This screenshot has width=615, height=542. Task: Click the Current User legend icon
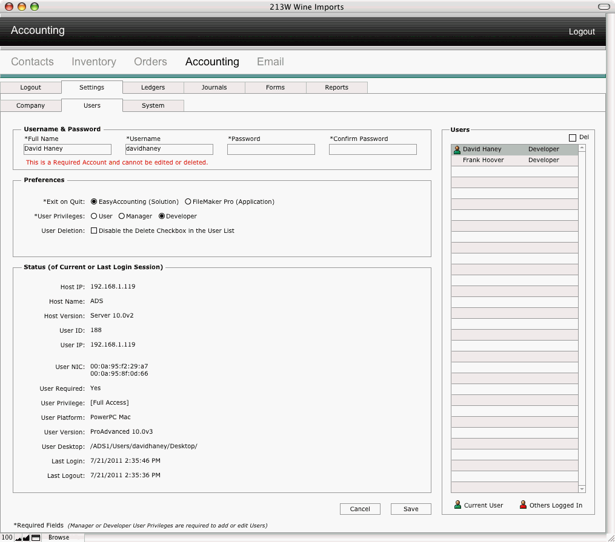click(x=457, y=504)
